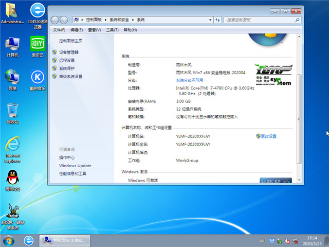The image size is (329, 247).
Task: Expand the address bar history dropdown
Action: 210,20
